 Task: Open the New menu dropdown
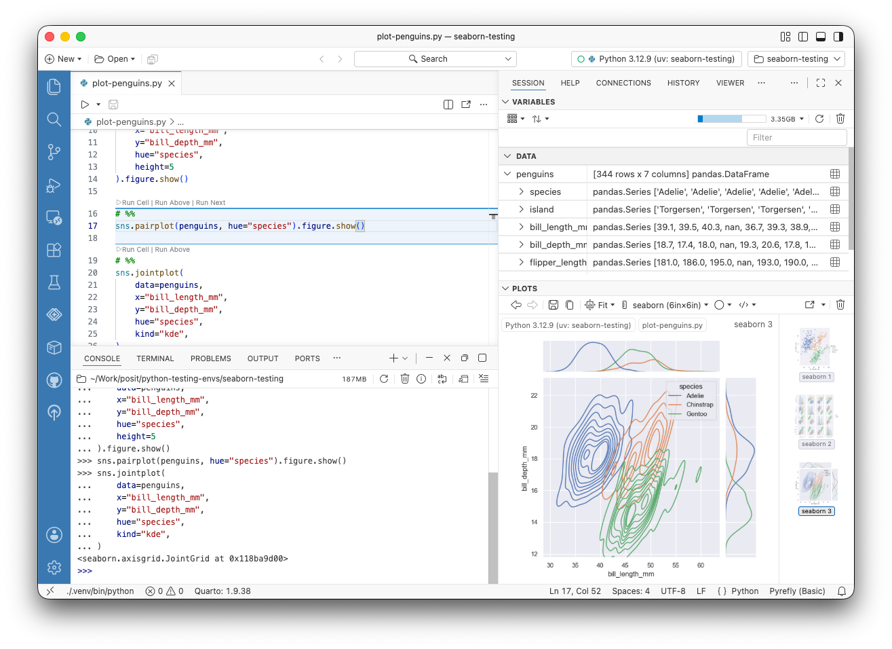tap(63, 59)
